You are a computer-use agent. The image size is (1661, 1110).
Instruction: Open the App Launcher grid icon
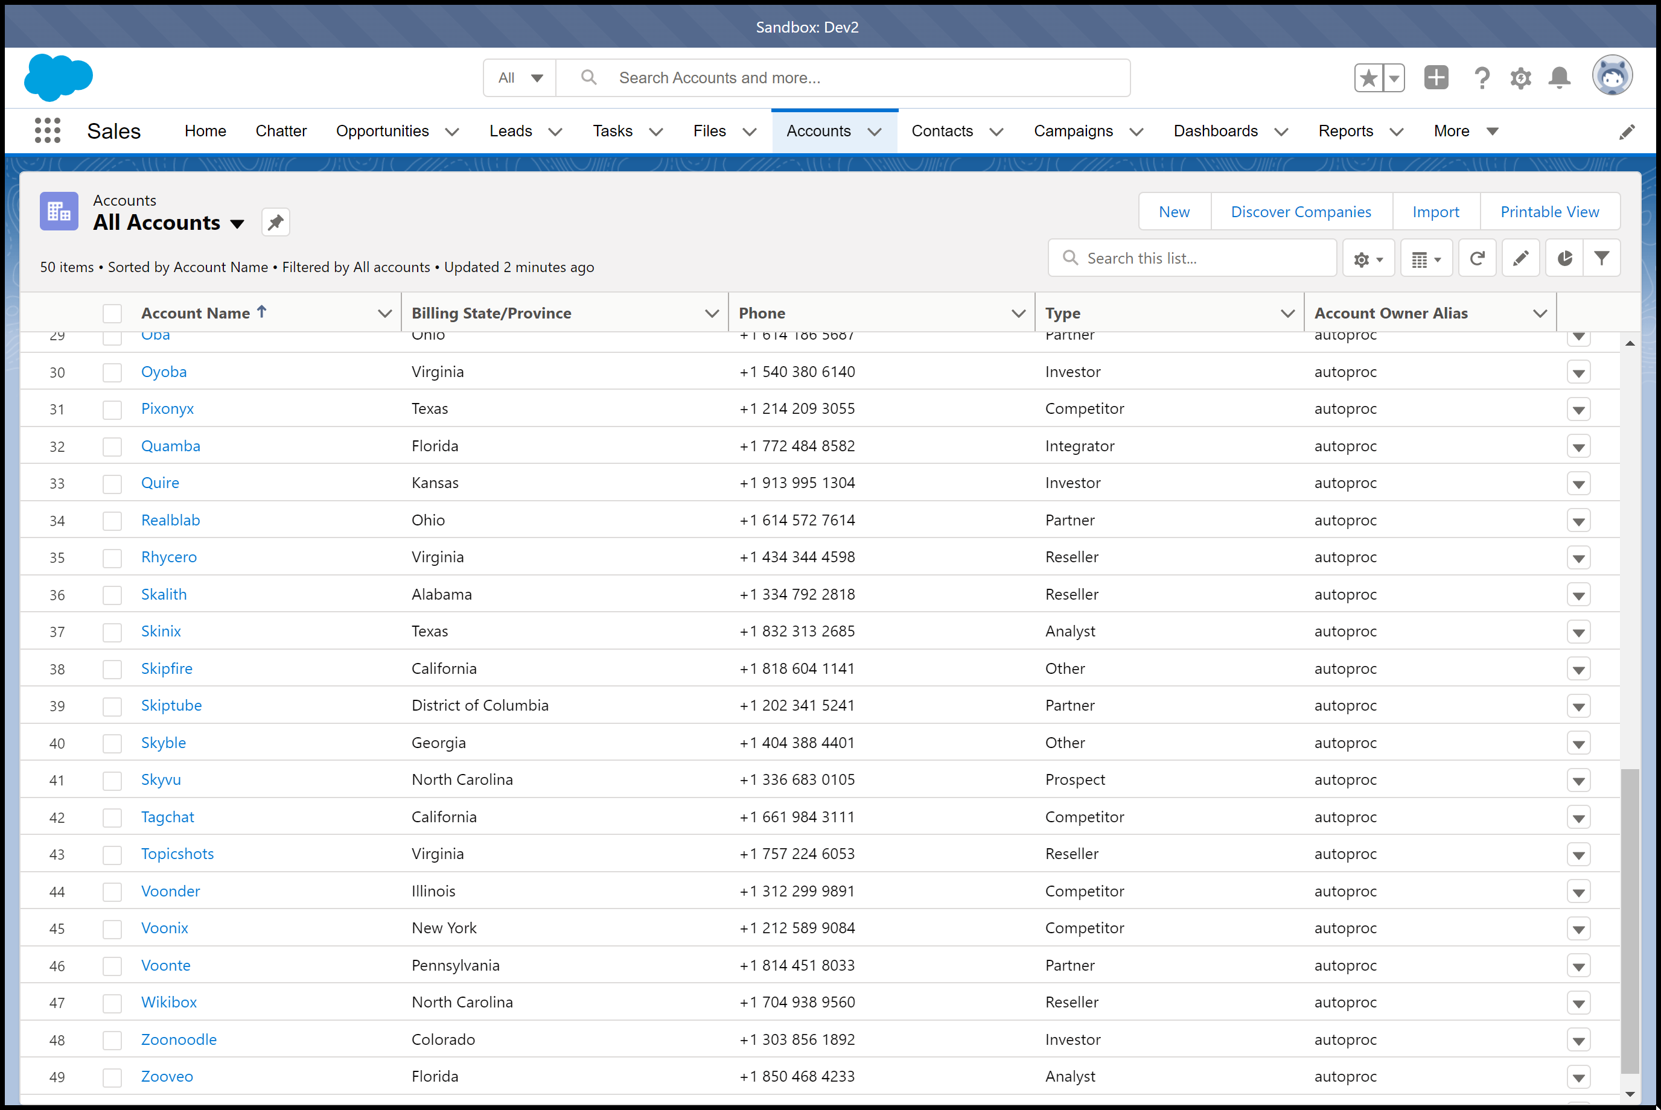[48, 131]
